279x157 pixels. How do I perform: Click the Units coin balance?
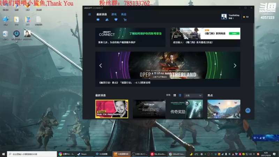tap(246, 17)
